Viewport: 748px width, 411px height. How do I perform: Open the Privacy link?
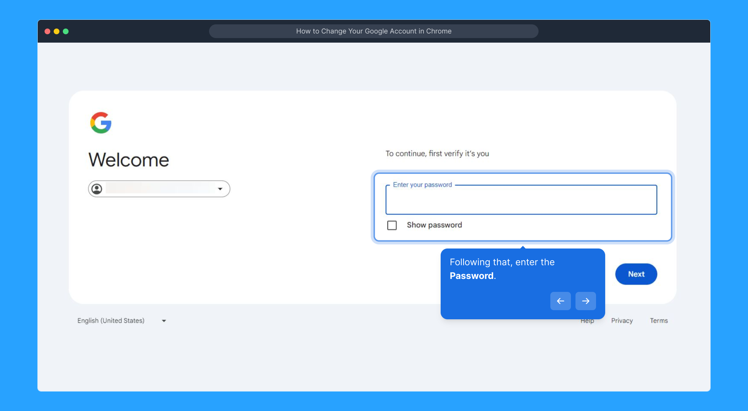(622, 320)
